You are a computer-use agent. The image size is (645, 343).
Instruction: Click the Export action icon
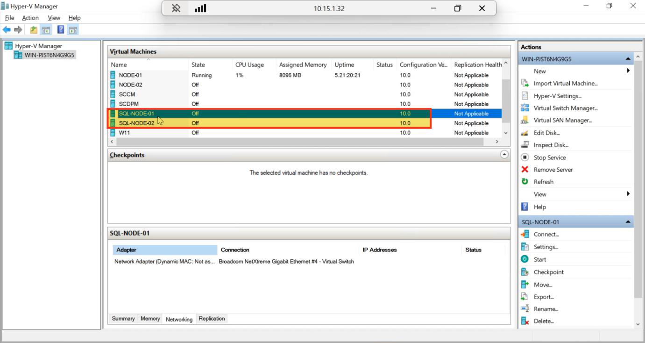tap(525, 297)
